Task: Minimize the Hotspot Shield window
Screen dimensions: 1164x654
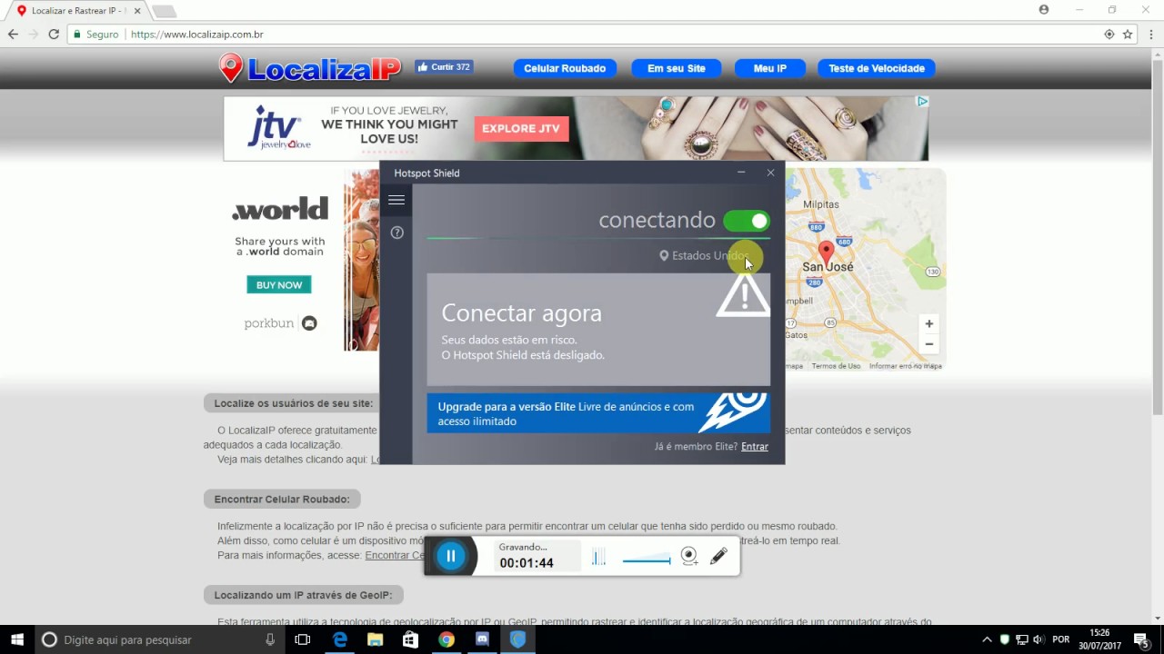Action: (741, 173)
